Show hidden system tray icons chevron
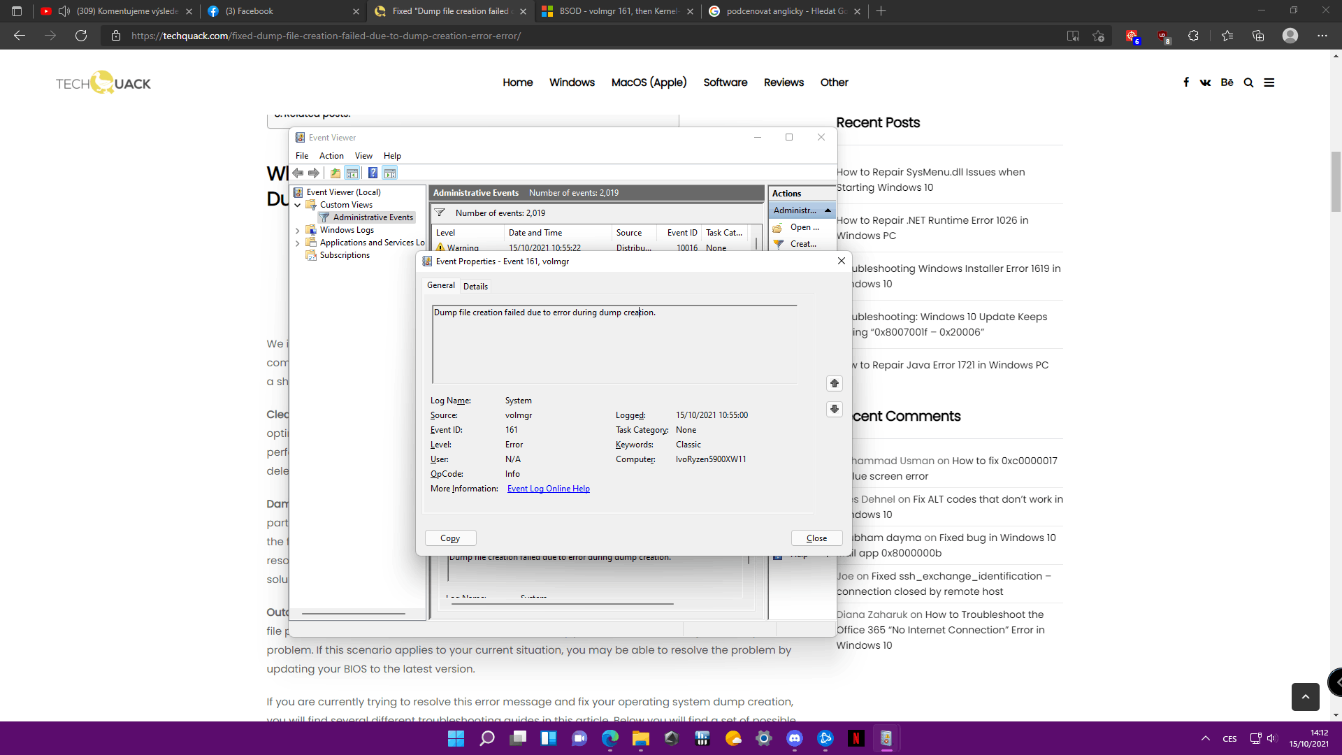 1206,738
